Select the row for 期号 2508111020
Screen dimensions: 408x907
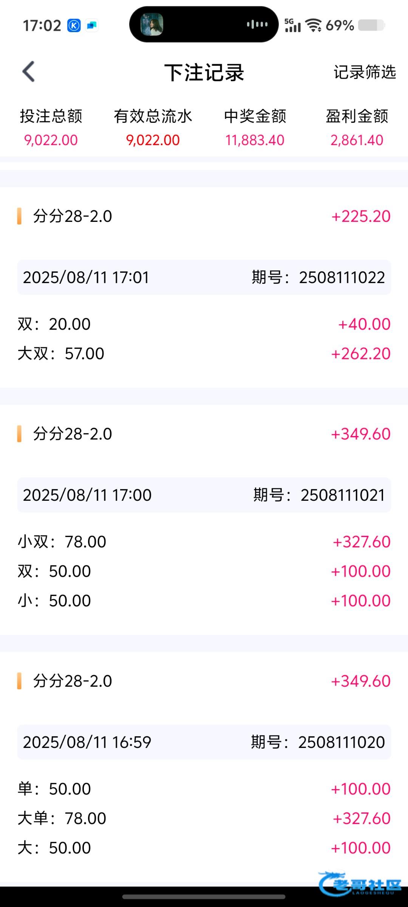tap(204, 742)
